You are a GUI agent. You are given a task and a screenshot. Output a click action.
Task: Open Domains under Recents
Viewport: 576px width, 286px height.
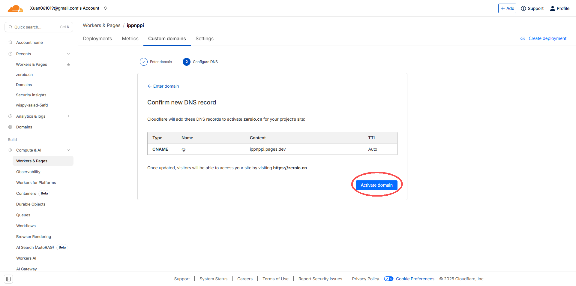coord(24,85)
